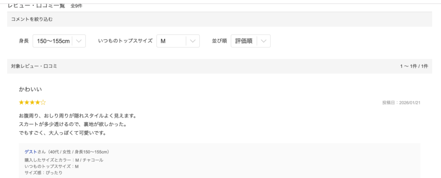The height and width of the screenshot is (178, 441).
Task: Open the ゲスト reviewer profile link
Action: [31, 152]
